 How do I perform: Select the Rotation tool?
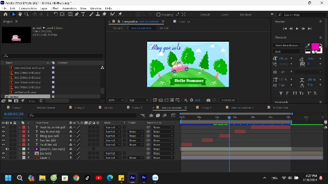point(55,15)
